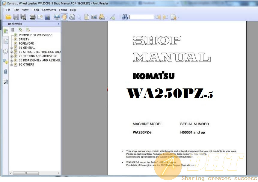258x182 pixels.
Task: Click the pen with green check icon
Action: pyautogui.click(x=112, y=17)
